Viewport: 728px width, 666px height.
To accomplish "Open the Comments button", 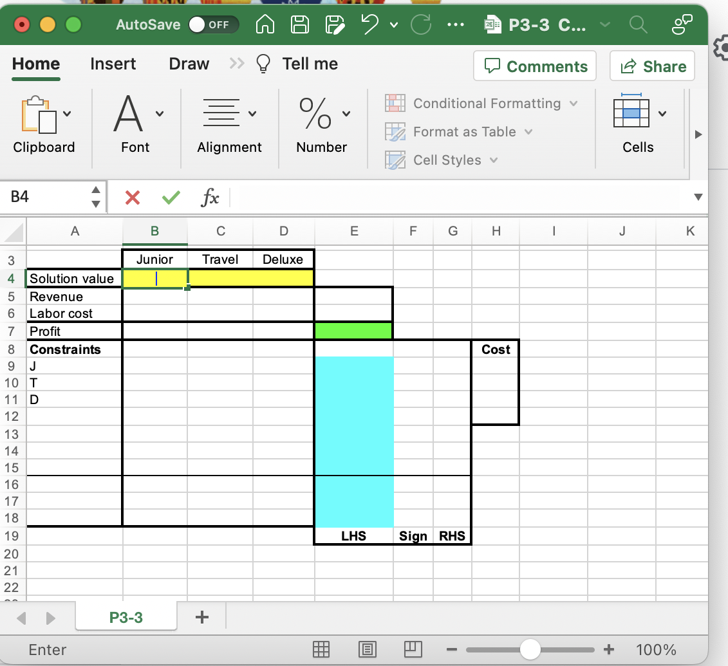I will point(535,66).
